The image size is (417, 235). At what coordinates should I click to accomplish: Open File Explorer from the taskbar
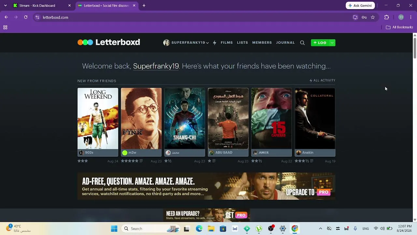coord(211,229)
